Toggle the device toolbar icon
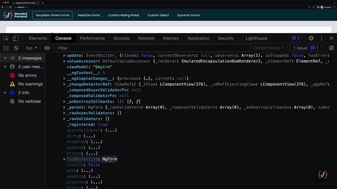The height and width of the screenshot is (189, 337). (x=15, y=38)
